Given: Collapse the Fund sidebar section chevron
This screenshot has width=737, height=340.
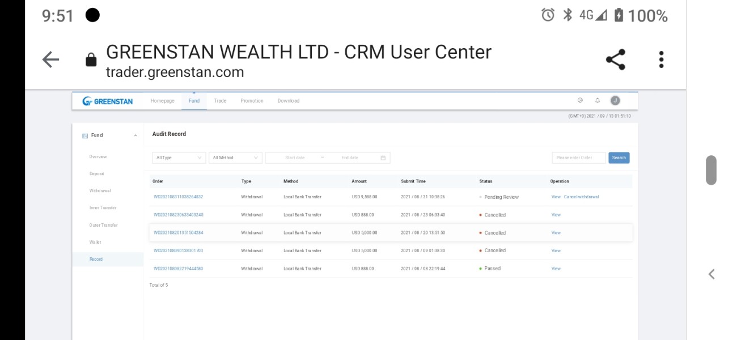Looking at the screenshot, I should [135, 135].
